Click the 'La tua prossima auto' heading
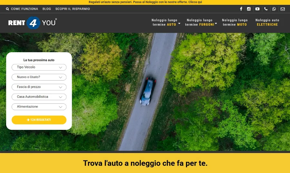Screen dimensions: 290x173 click(39, 60)
